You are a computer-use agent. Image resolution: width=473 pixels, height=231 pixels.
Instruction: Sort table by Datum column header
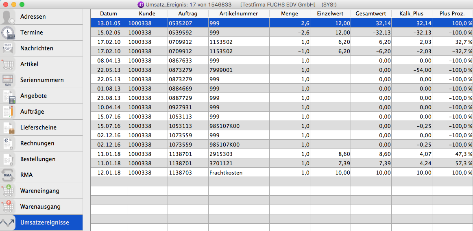(108, 13)
